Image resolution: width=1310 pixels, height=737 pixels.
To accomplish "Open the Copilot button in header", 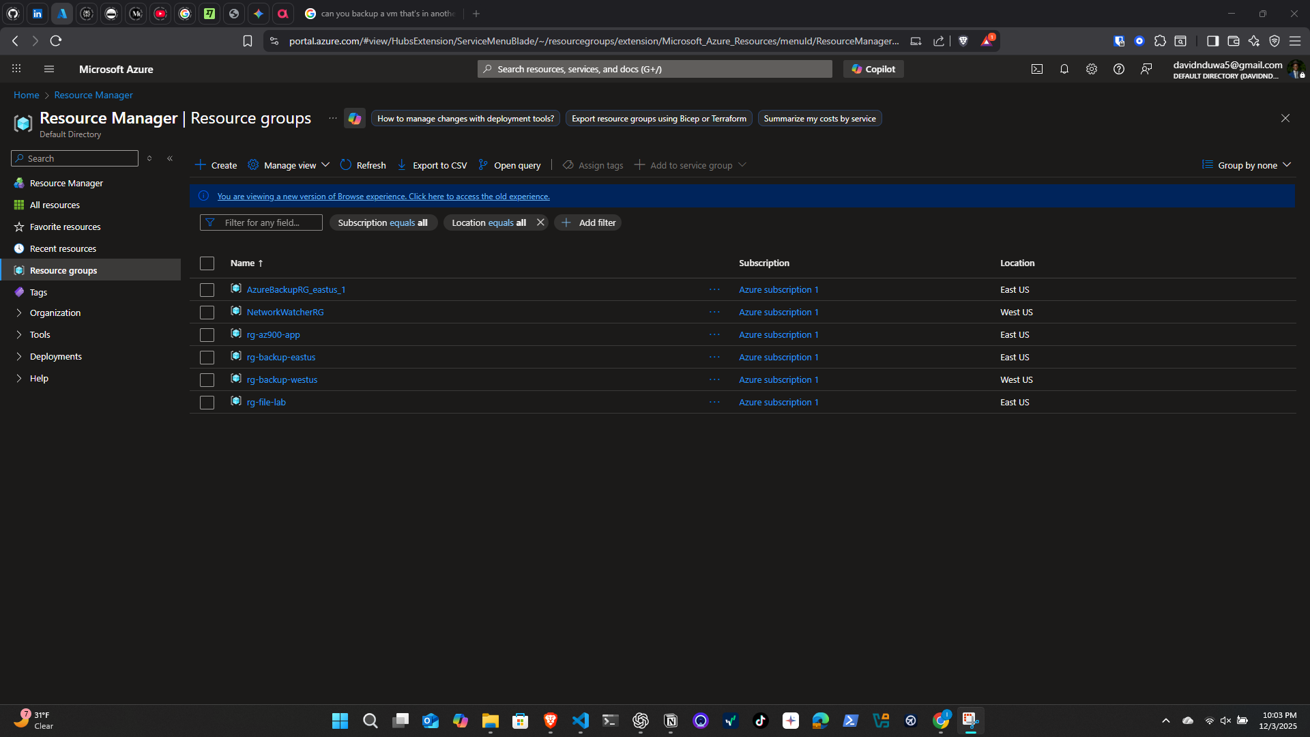I will click(873, 69).
